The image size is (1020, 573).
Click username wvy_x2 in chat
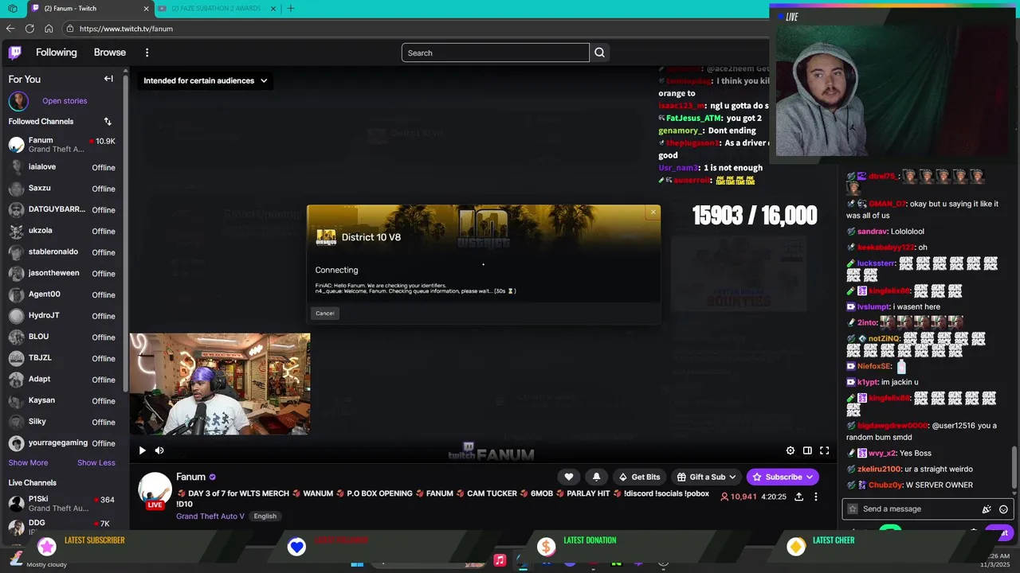click(881, 453)
